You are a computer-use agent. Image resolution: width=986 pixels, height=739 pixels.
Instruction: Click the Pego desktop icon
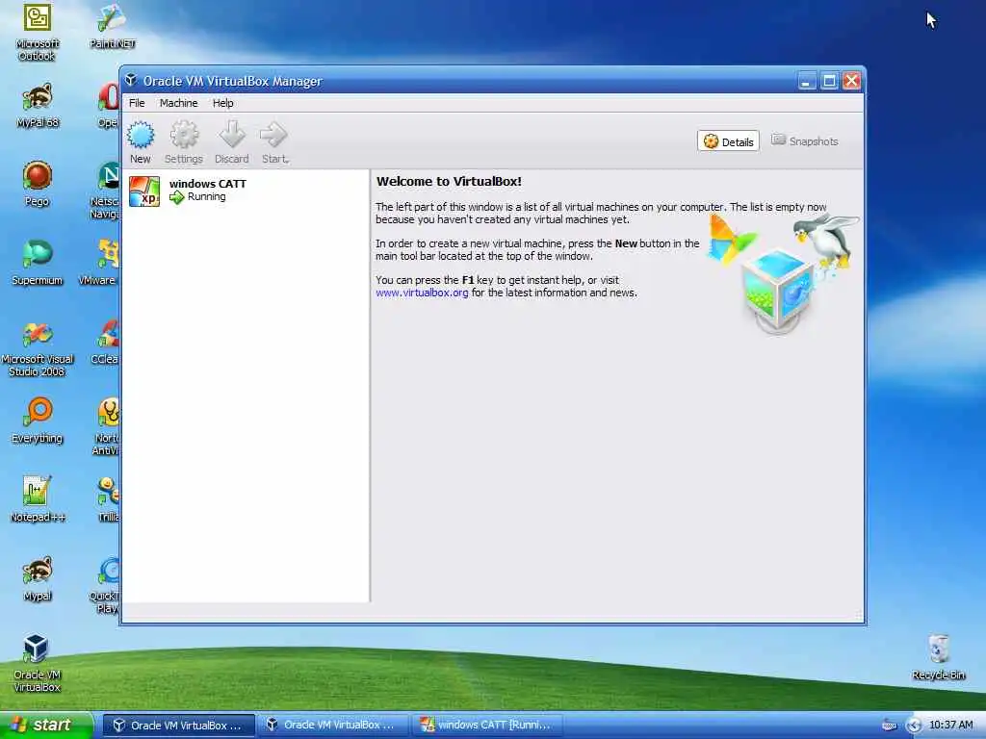click(x=38, y=176)
